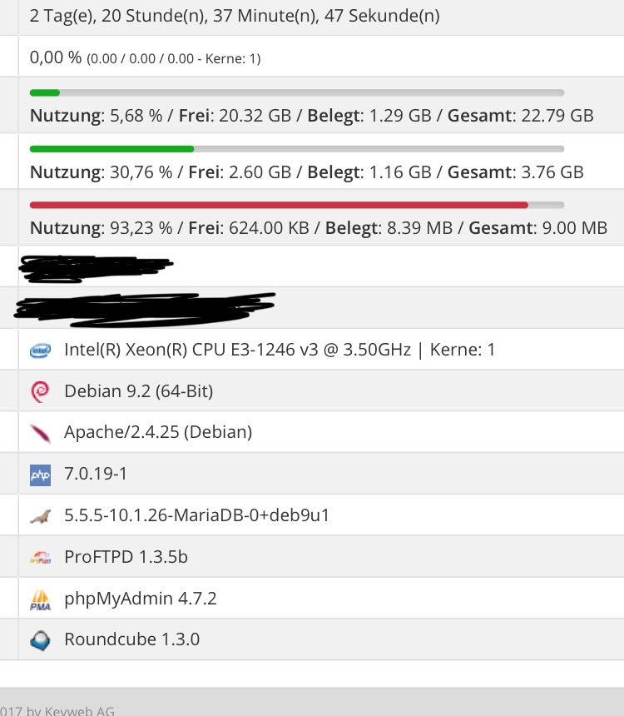Select the uptime text with Tag(e) and Stunde(n)
Image resolution: width=624 pixels, height=716 pixels.
pyautogui.click(x=235, y=15)
